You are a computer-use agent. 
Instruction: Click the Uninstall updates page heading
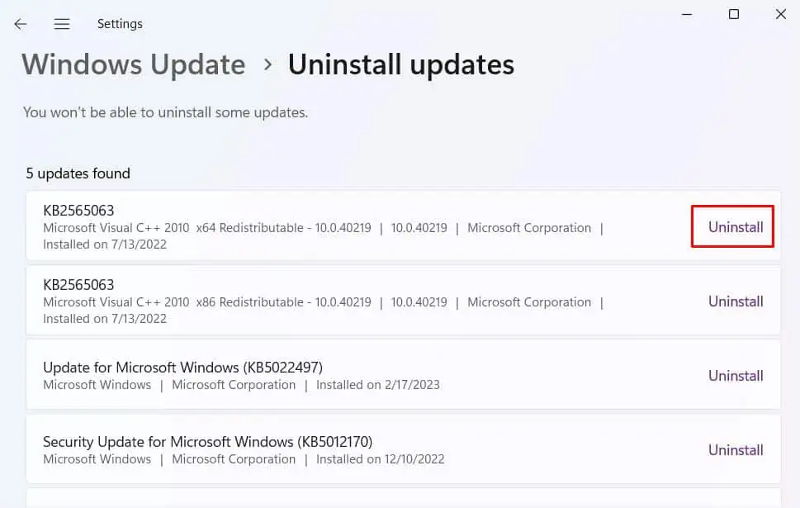click(401, 64)
